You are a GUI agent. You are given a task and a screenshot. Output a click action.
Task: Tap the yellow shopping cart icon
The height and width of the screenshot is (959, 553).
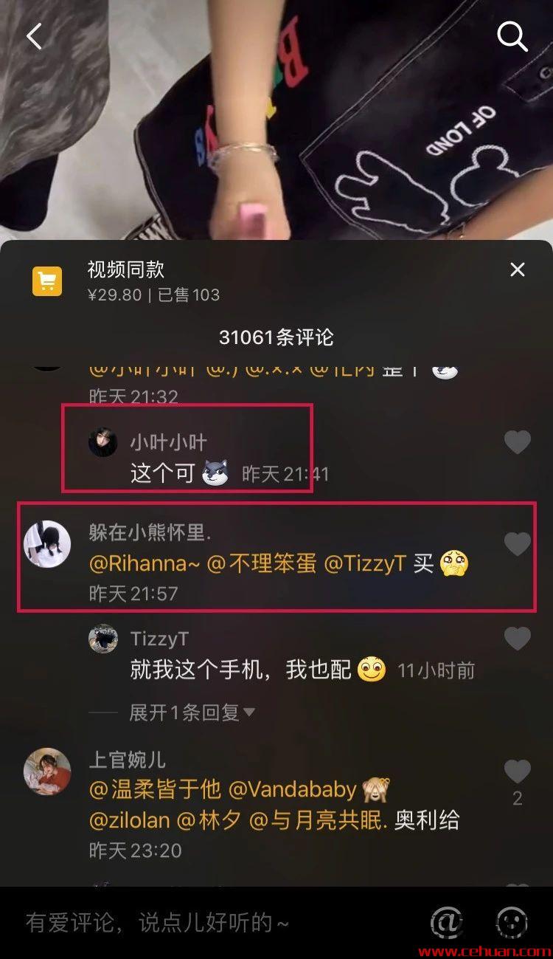click(47, 281)
